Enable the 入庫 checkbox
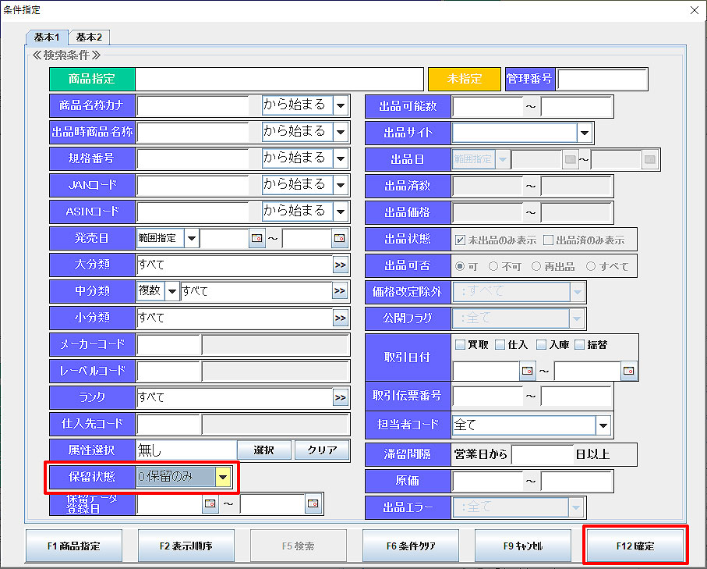707x569 pixels. (542, 344)
